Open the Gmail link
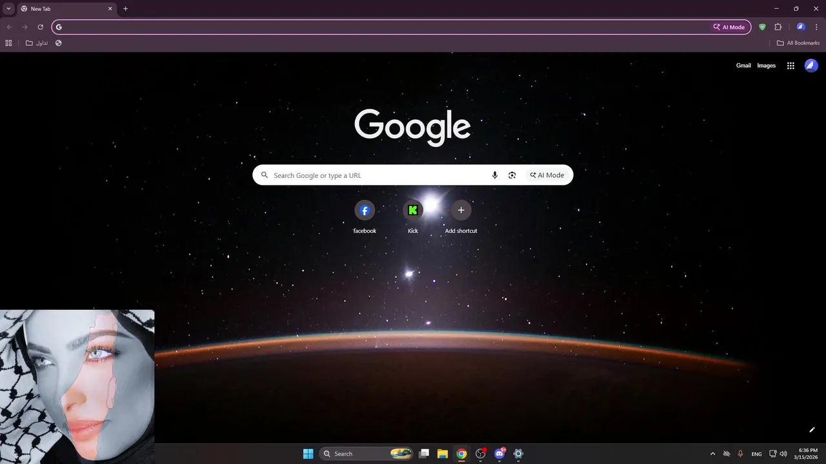This screenshot has height=464, width=826. pyautogui.click(x=743, y=66)
